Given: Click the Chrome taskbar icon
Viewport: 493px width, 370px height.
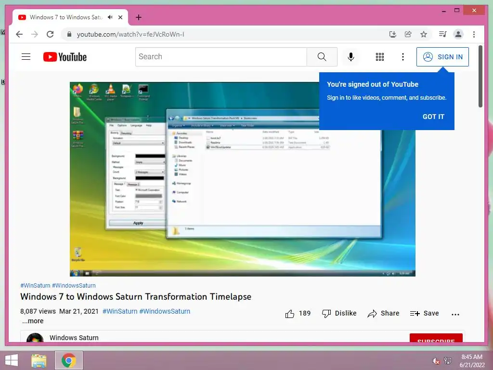Looking at the screenshot, I should click(x=68, y=360).
